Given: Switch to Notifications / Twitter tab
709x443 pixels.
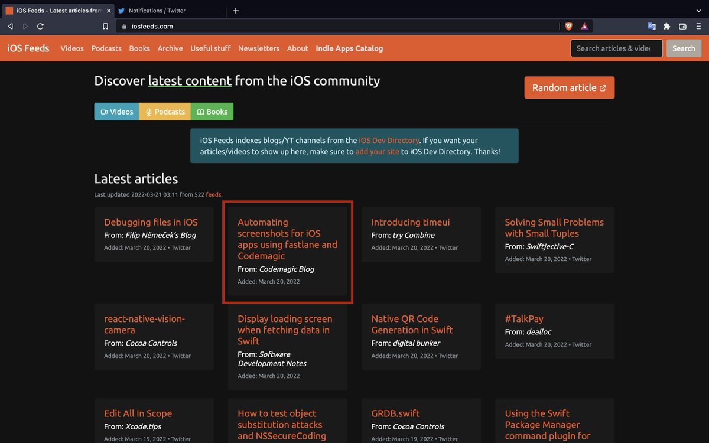Looking at the screenshot, I should pos(169,11).
